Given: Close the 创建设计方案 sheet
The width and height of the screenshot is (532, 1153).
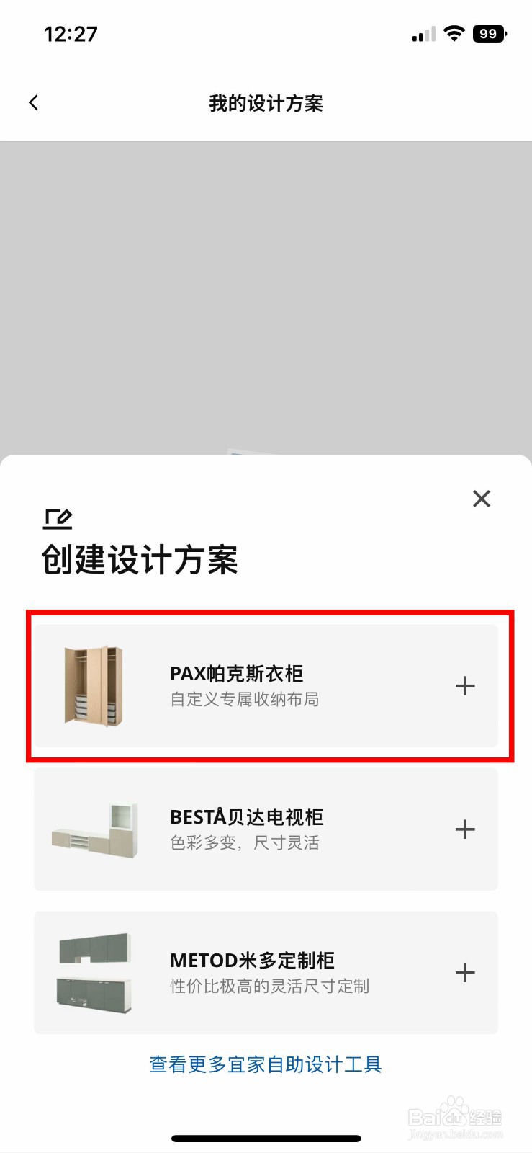Looking at the screenshot, I should tap(482, 499).
